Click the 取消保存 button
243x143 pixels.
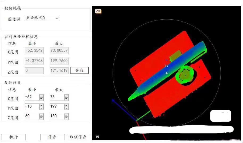coord(78,137)
